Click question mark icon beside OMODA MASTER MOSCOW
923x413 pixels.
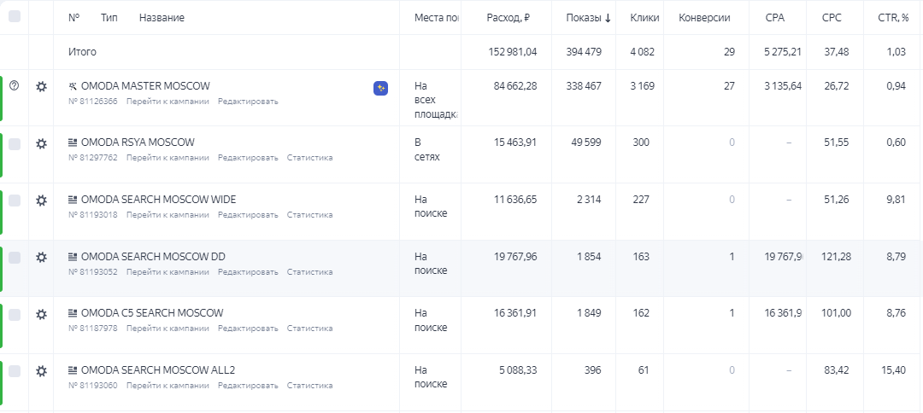click(14, 85)
